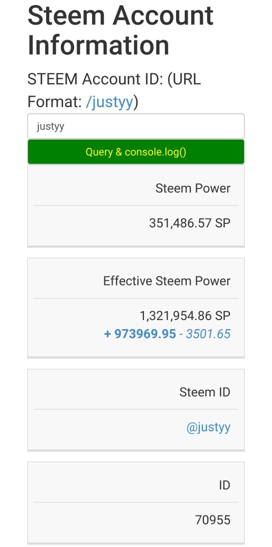Click the Steem Power card header
The width and height of the screenshot is (272, 547).
pyautogui.click(x=193, y=188)
